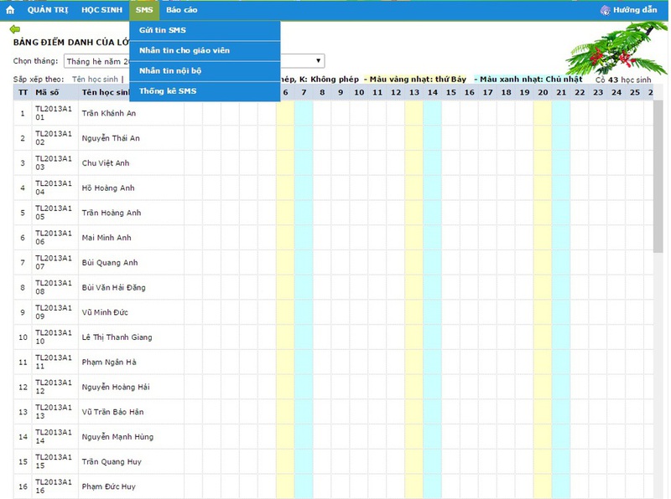Open the Báo cáo menu

click(x=182, y=10)
